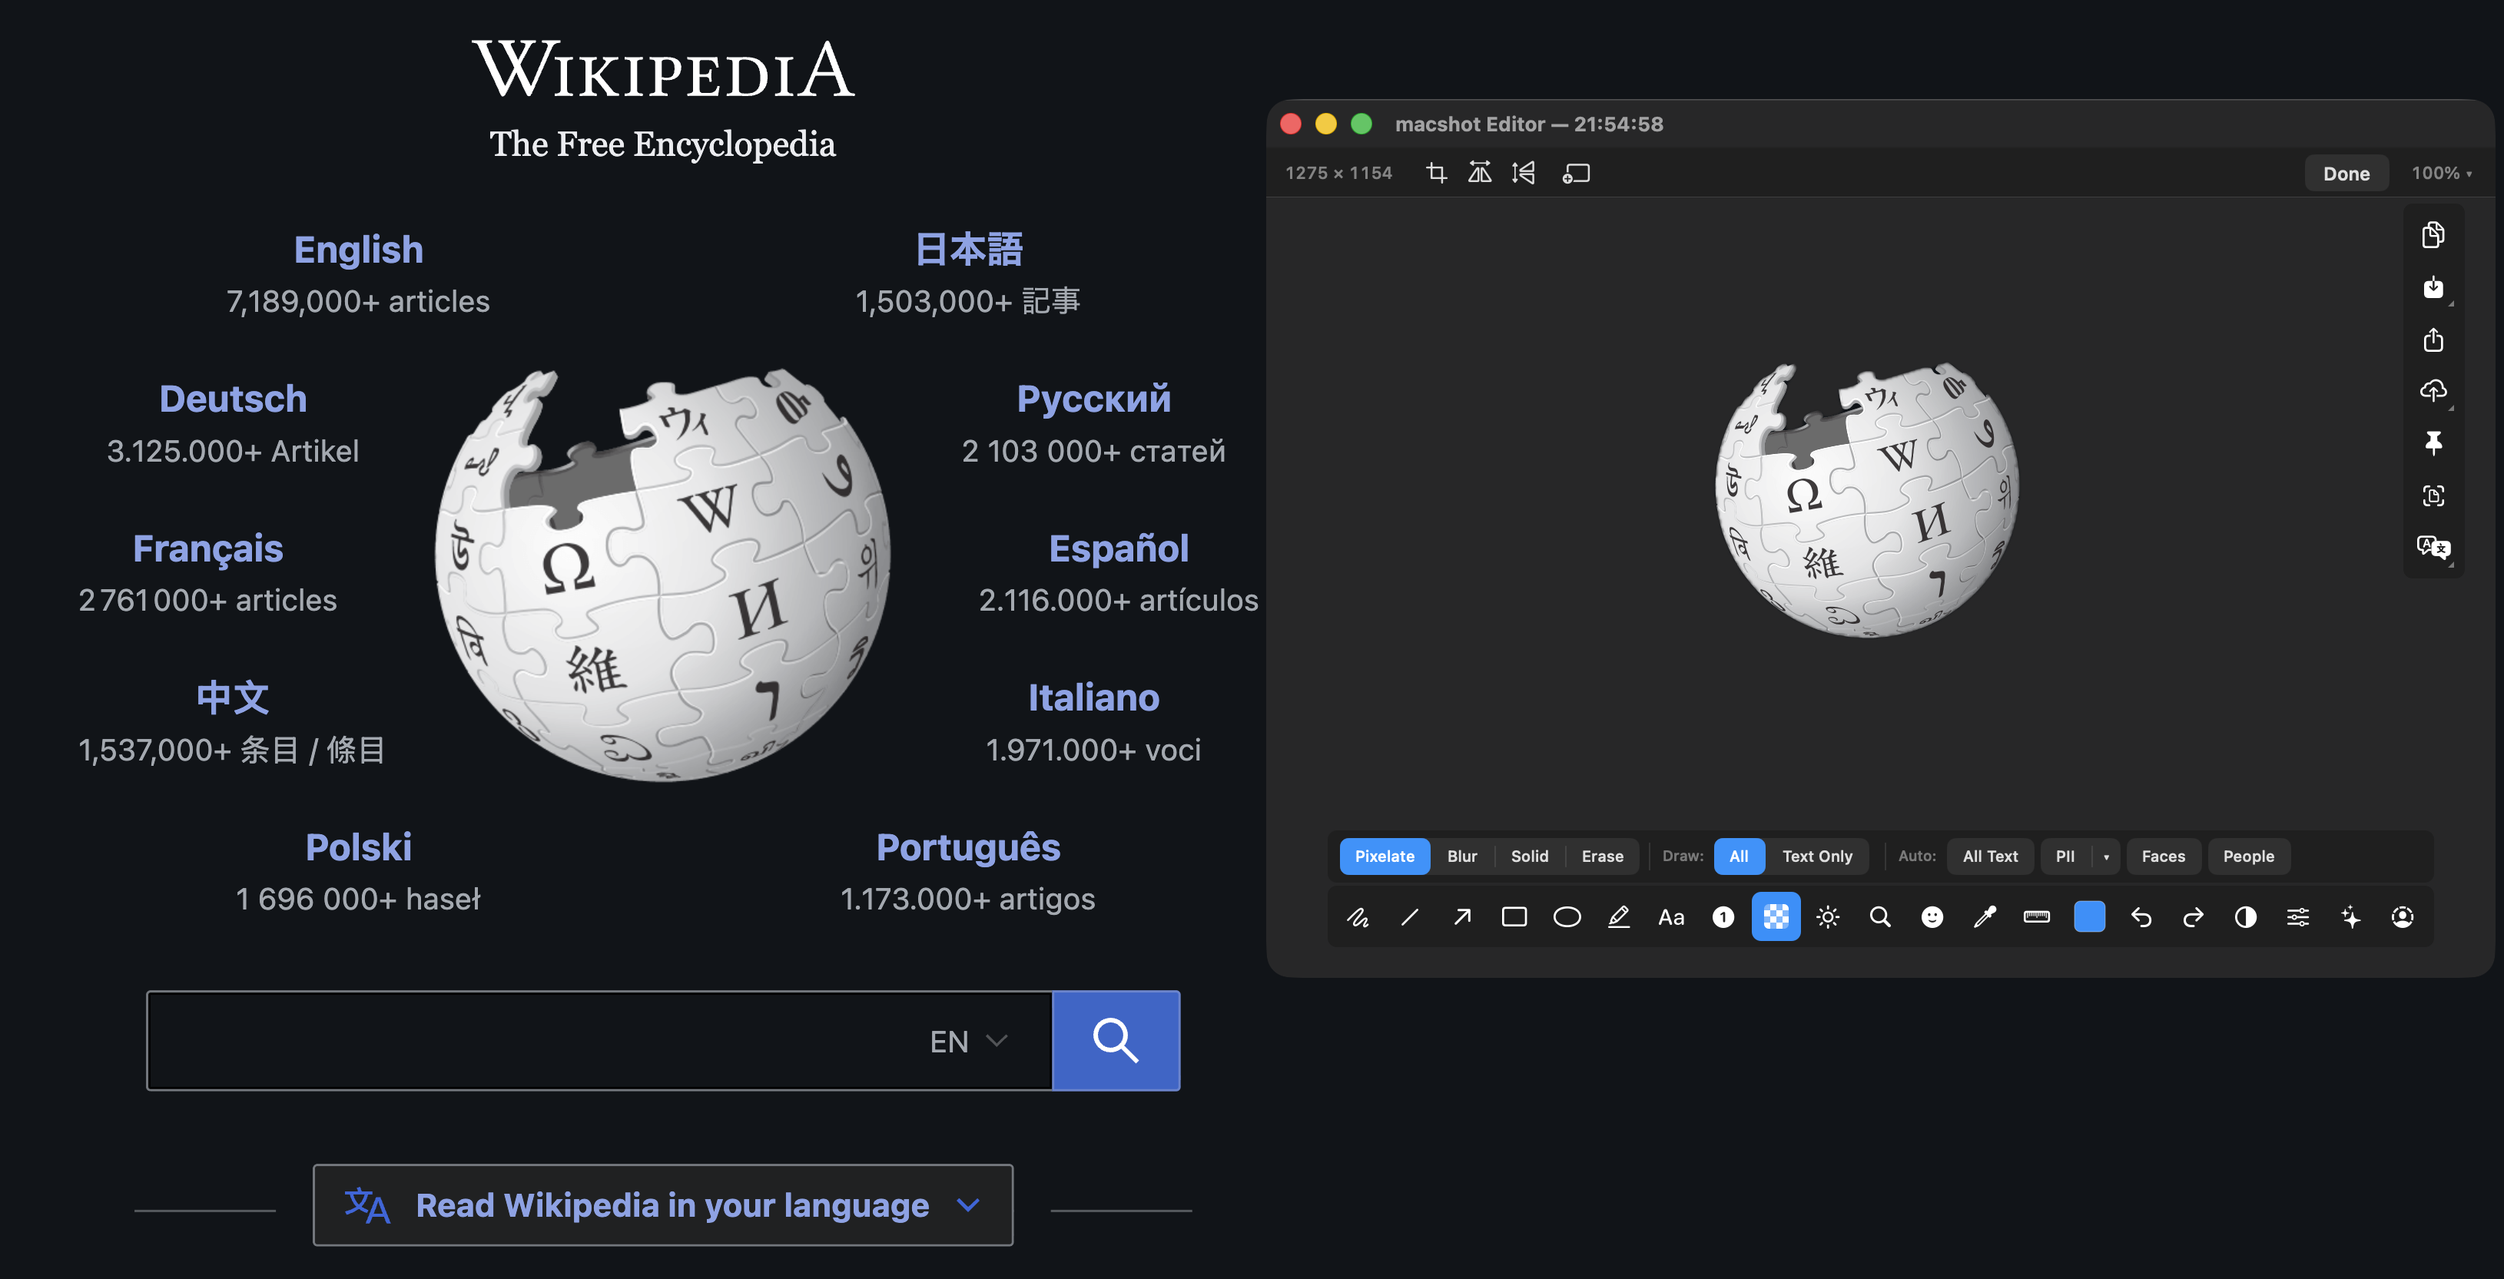Viewport: 2504px width, 1279px height.
Task: Select the spotlight sun tool
Action: tap(1827, 917)
